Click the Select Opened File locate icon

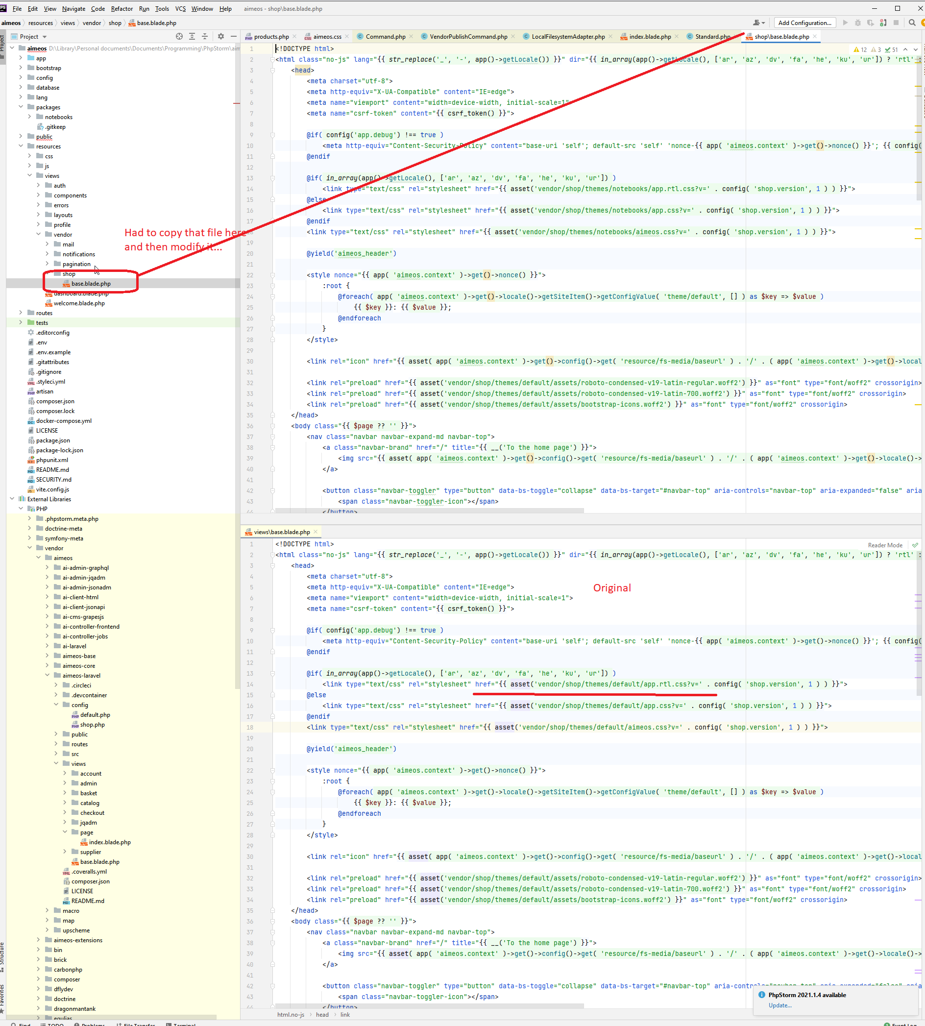coord(179,37)
